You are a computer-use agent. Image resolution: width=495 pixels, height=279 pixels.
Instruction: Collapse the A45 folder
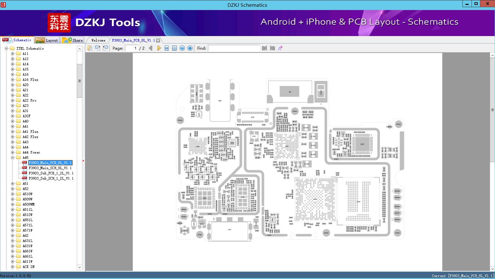coord(13,158)
